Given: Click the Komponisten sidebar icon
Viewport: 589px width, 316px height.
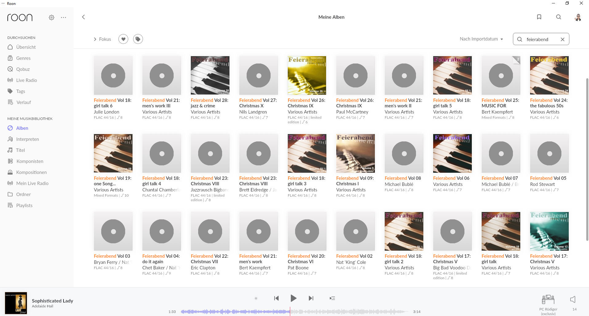Looking at the screenshot, I should (x=10, y=161).
